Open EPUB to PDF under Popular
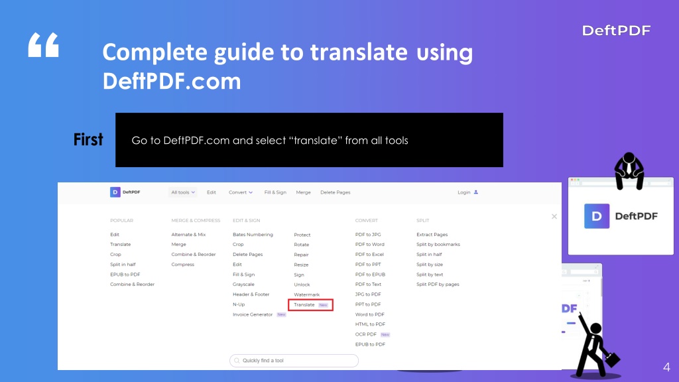The height and width of the screenshot is (382, 679). tap(125, 274)
